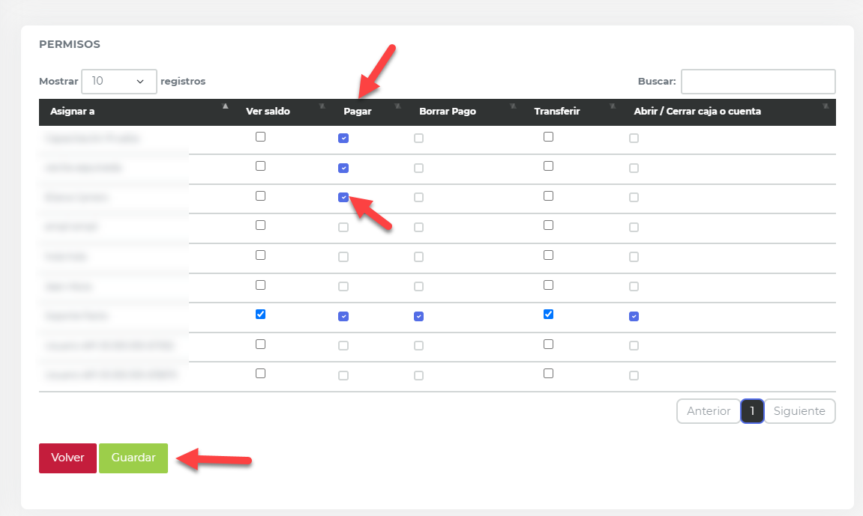863x516 pixels.
Task: Click sort icon in Ver saldo column header
Action: [x=322, y=106]
